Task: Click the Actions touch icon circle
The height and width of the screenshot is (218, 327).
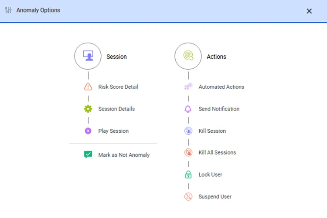Action: [x=188, y=56]
